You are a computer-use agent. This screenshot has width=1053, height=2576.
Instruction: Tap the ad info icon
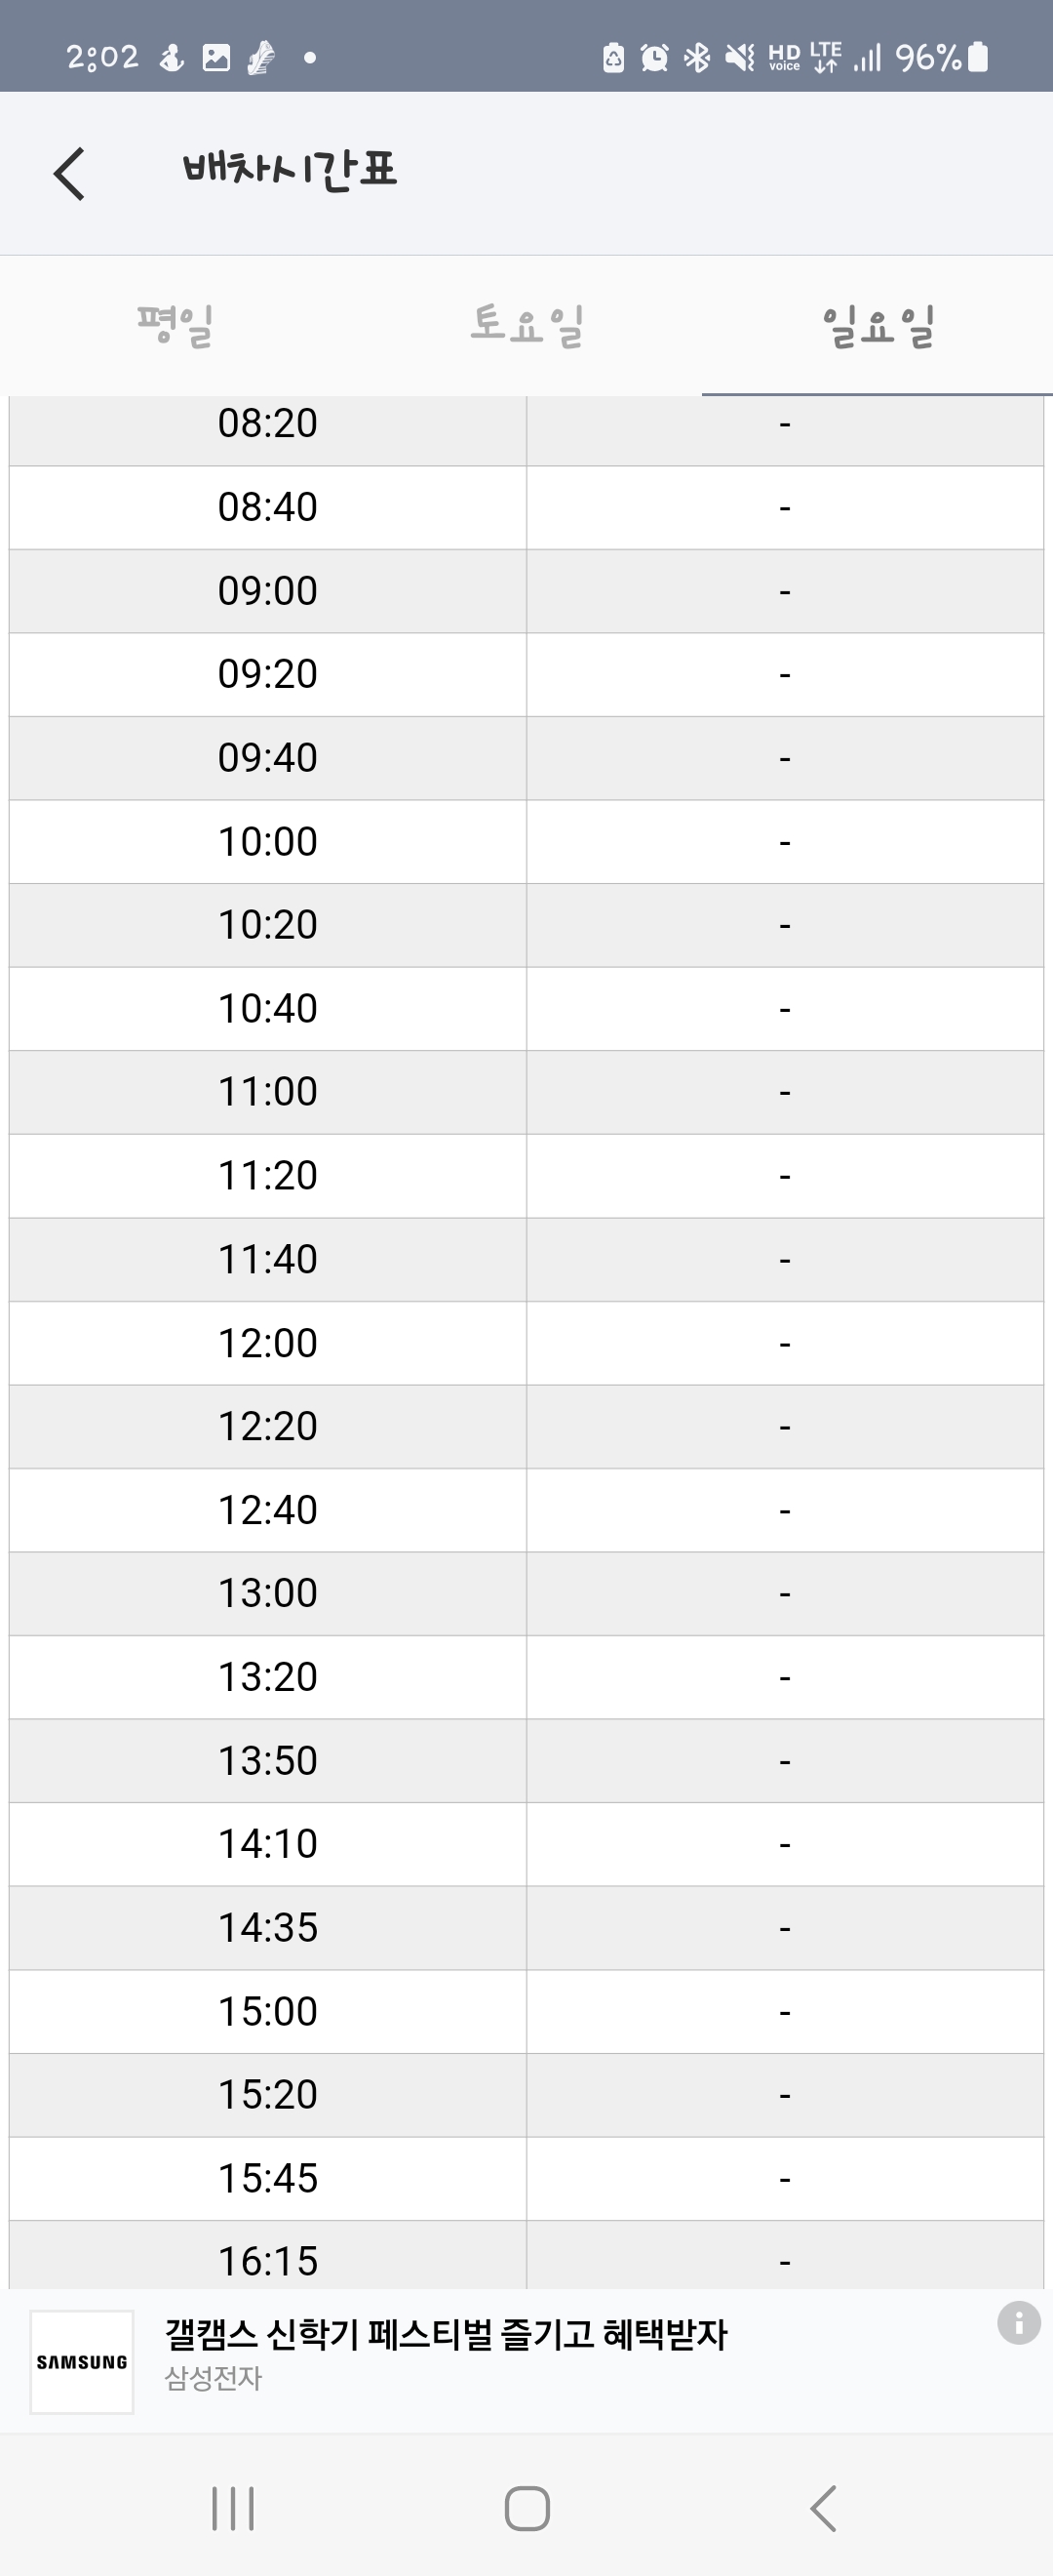click(x=1018, y=2322)
